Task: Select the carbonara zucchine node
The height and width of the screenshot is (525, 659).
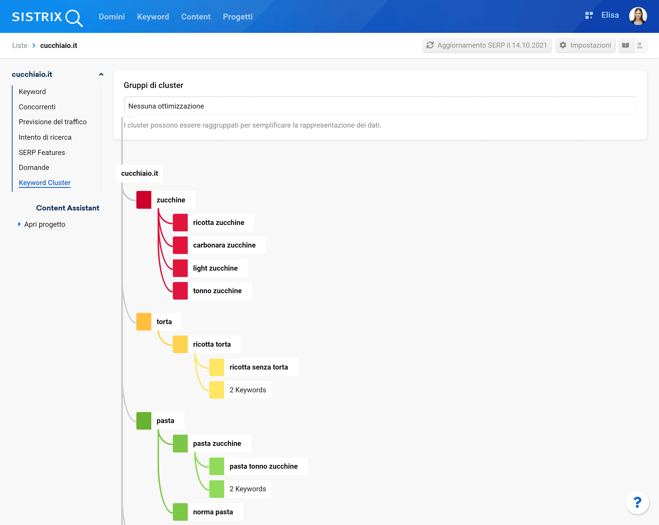Action: click(224, 245)
